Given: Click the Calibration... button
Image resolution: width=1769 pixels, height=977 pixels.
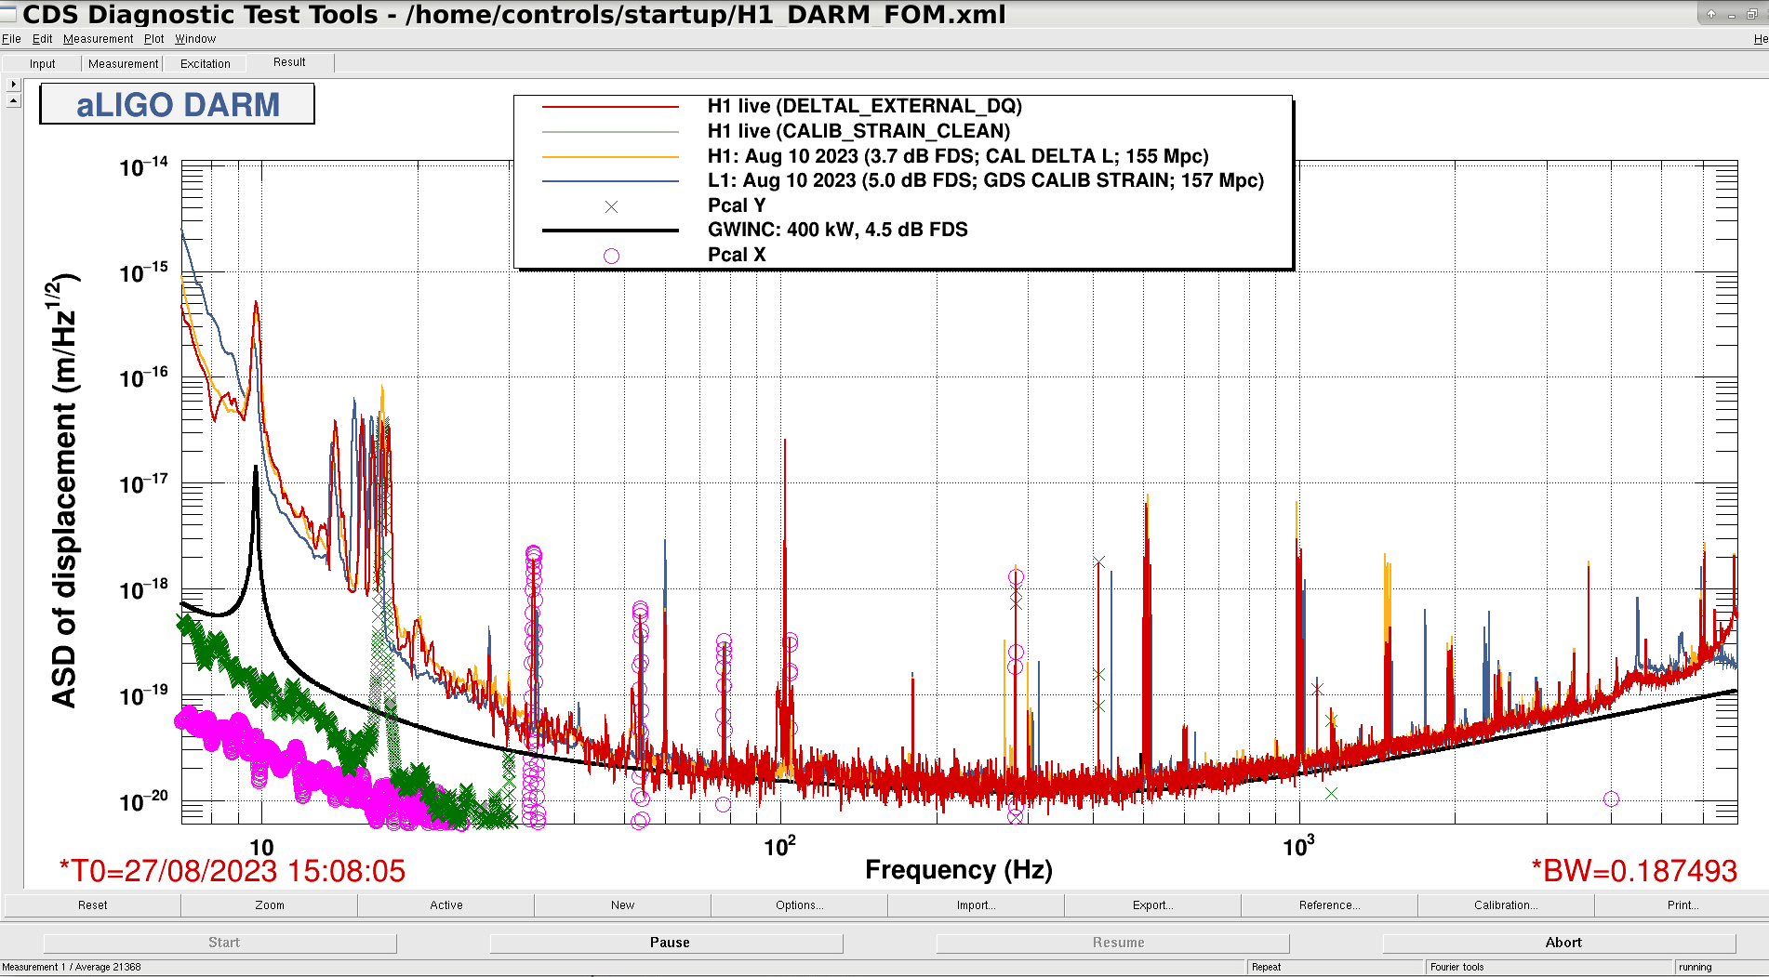Looking at the screenshot, I should coord(1505,905).
